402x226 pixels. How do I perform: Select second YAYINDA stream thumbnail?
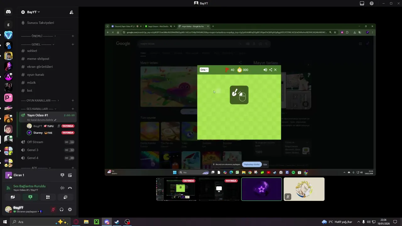(x=219, y=189)
